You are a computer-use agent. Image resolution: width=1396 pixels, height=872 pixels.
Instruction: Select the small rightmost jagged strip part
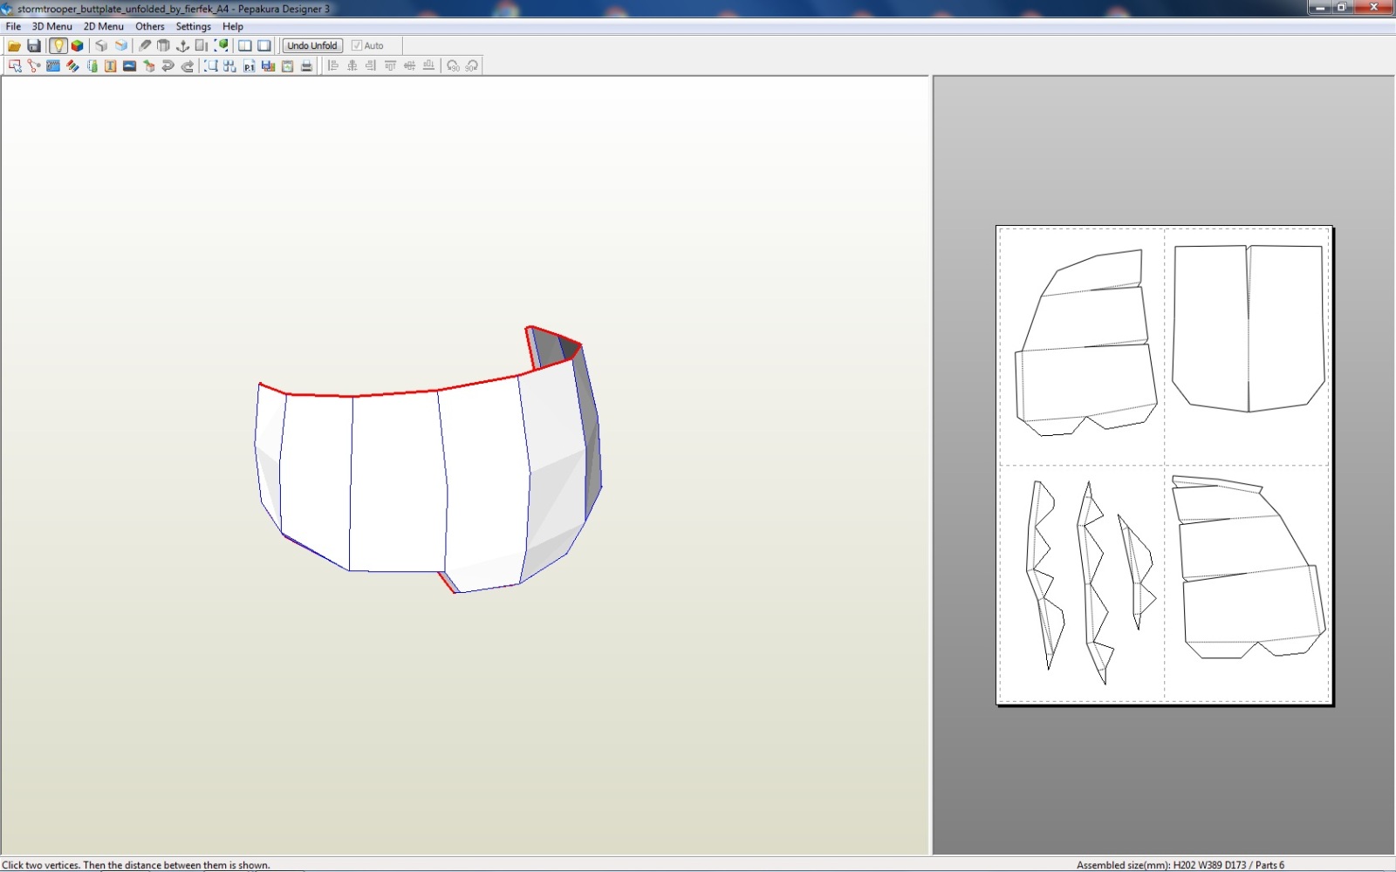(1137, 571)
